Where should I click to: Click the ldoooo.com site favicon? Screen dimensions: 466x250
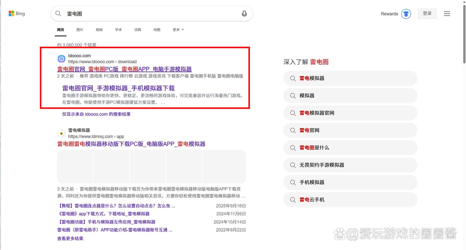click(61, 58)
